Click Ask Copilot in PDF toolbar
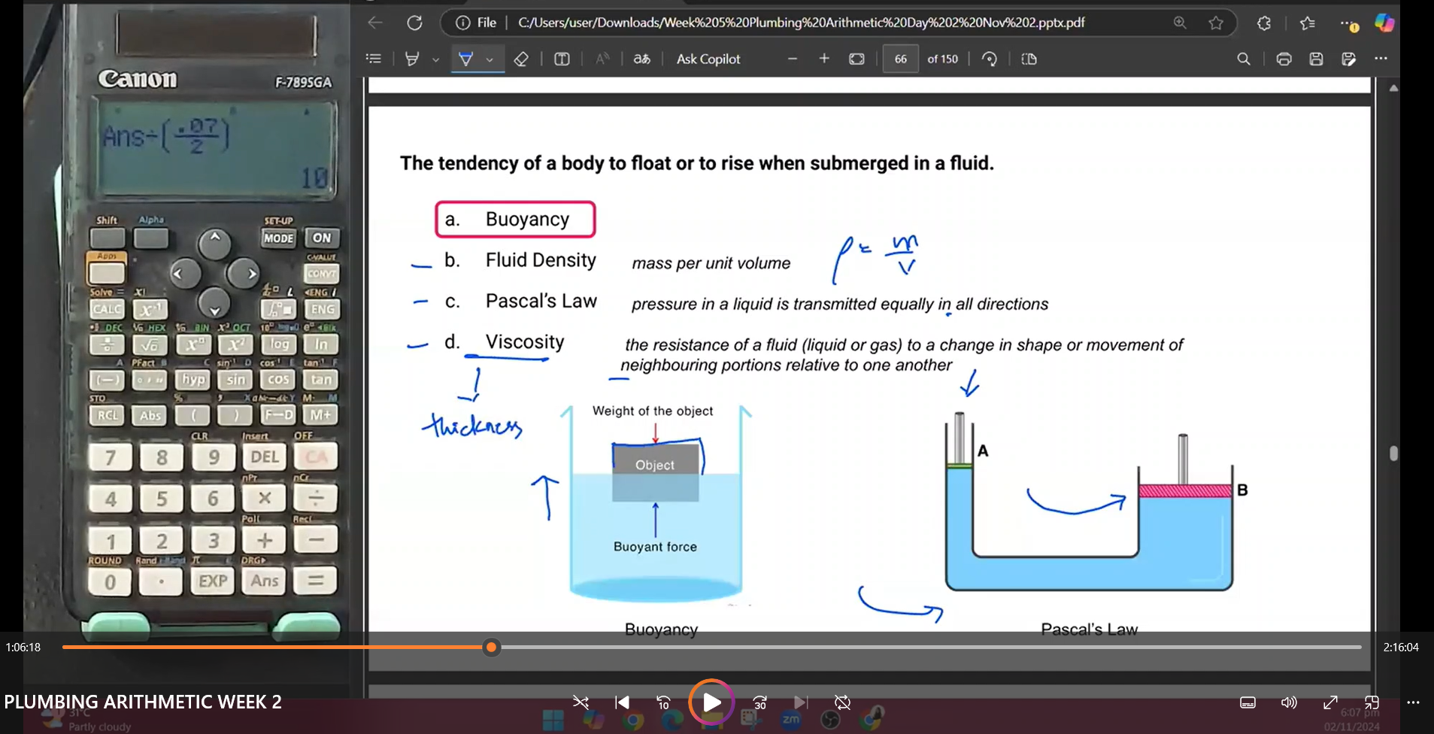 click(708, 59)
